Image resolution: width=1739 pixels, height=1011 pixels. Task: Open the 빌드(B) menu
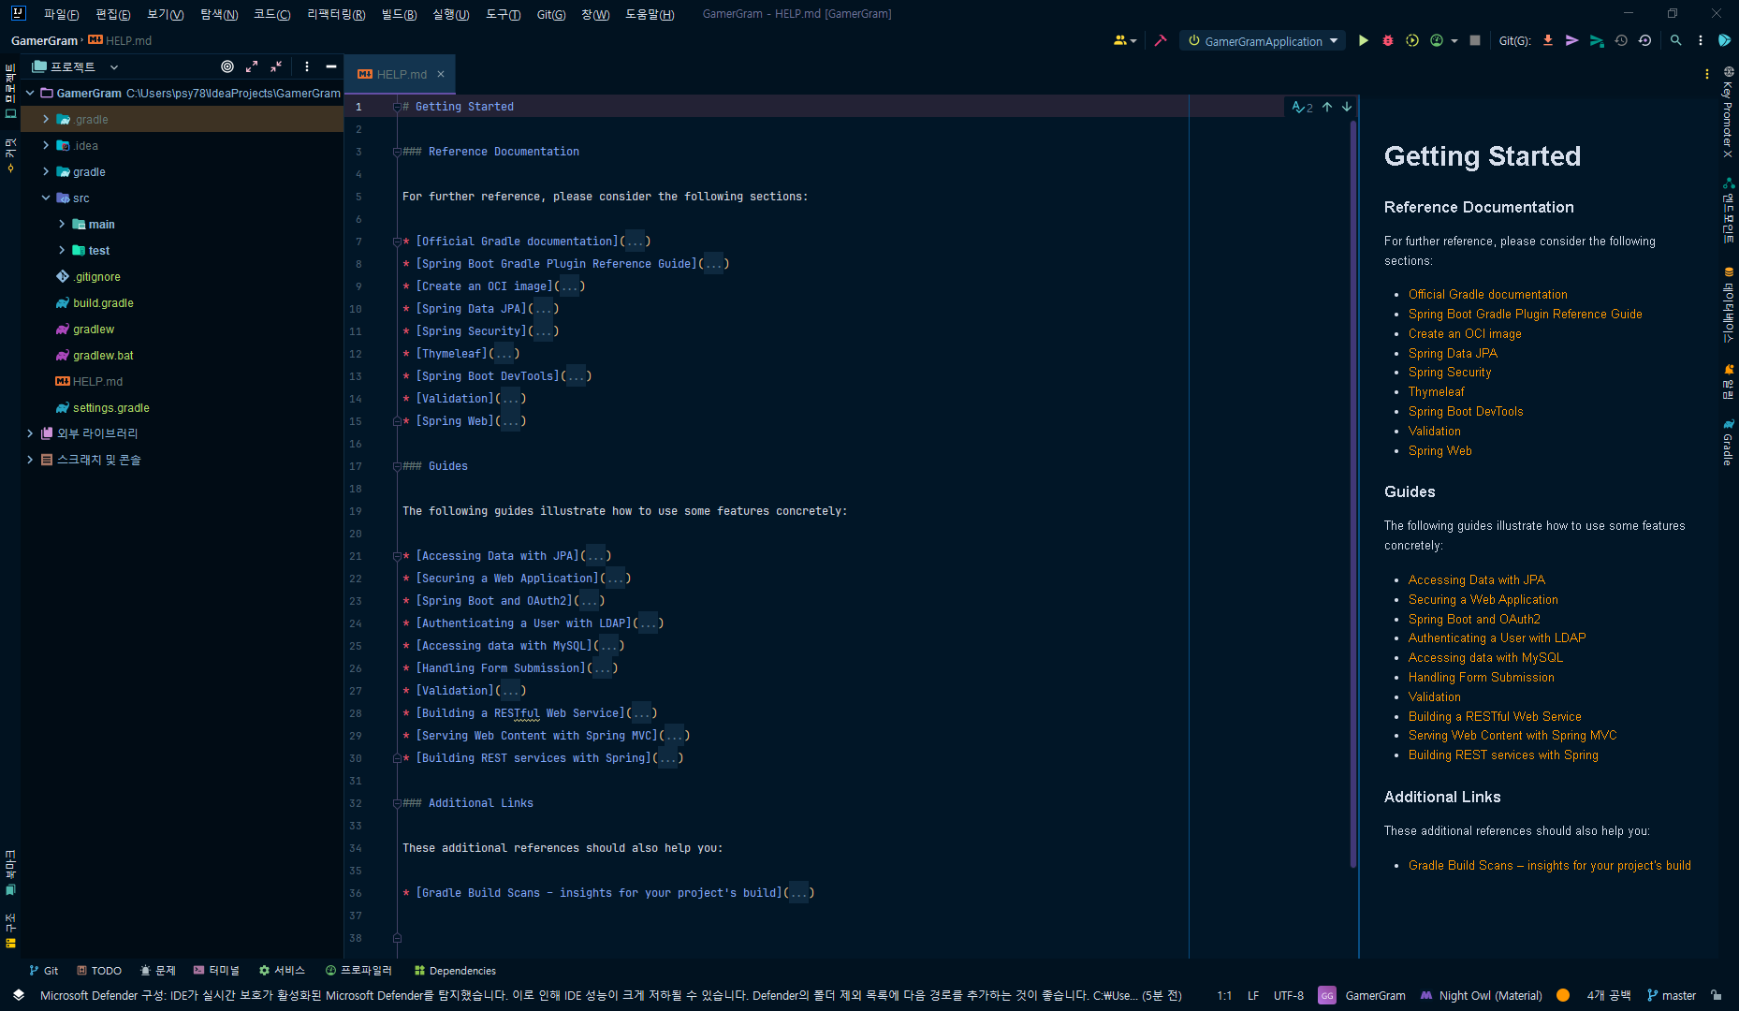(x=399, y=14)
